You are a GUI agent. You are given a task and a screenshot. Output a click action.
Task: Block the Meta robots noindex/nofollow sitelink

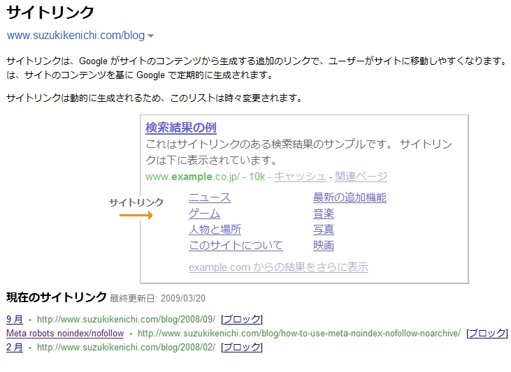(x=487, y=334)
